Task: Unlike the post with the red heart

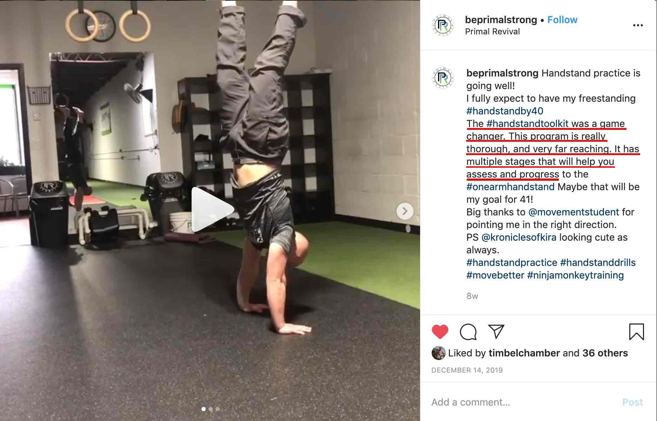Action: (x=440, y=332)
